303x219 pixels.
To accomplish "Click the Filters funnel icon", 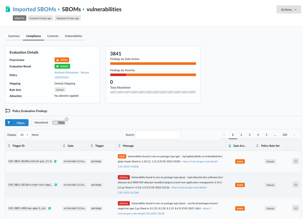I will [9, 123].
